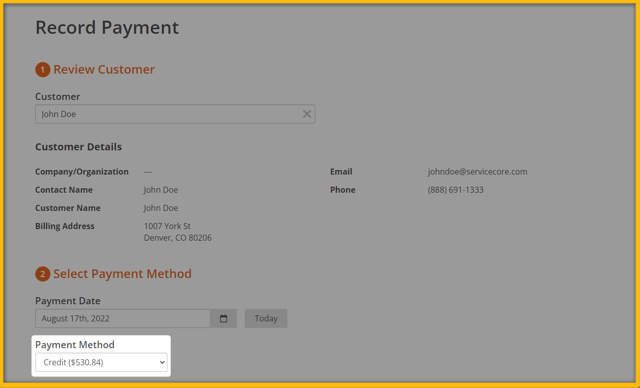Clear the John Doe customer field
The width and height of the screenshot is (640, 388).
pos(307,114)
